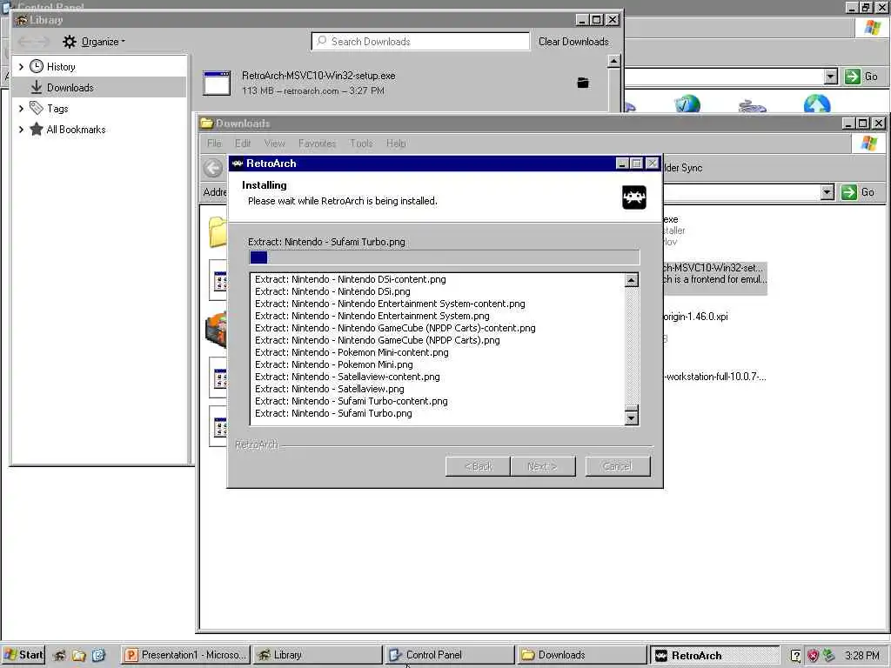The width and height of the screenshot is (891, 668).
Task: Select origin-1.46.0.xpi file in Downloads
Action: 695,317
